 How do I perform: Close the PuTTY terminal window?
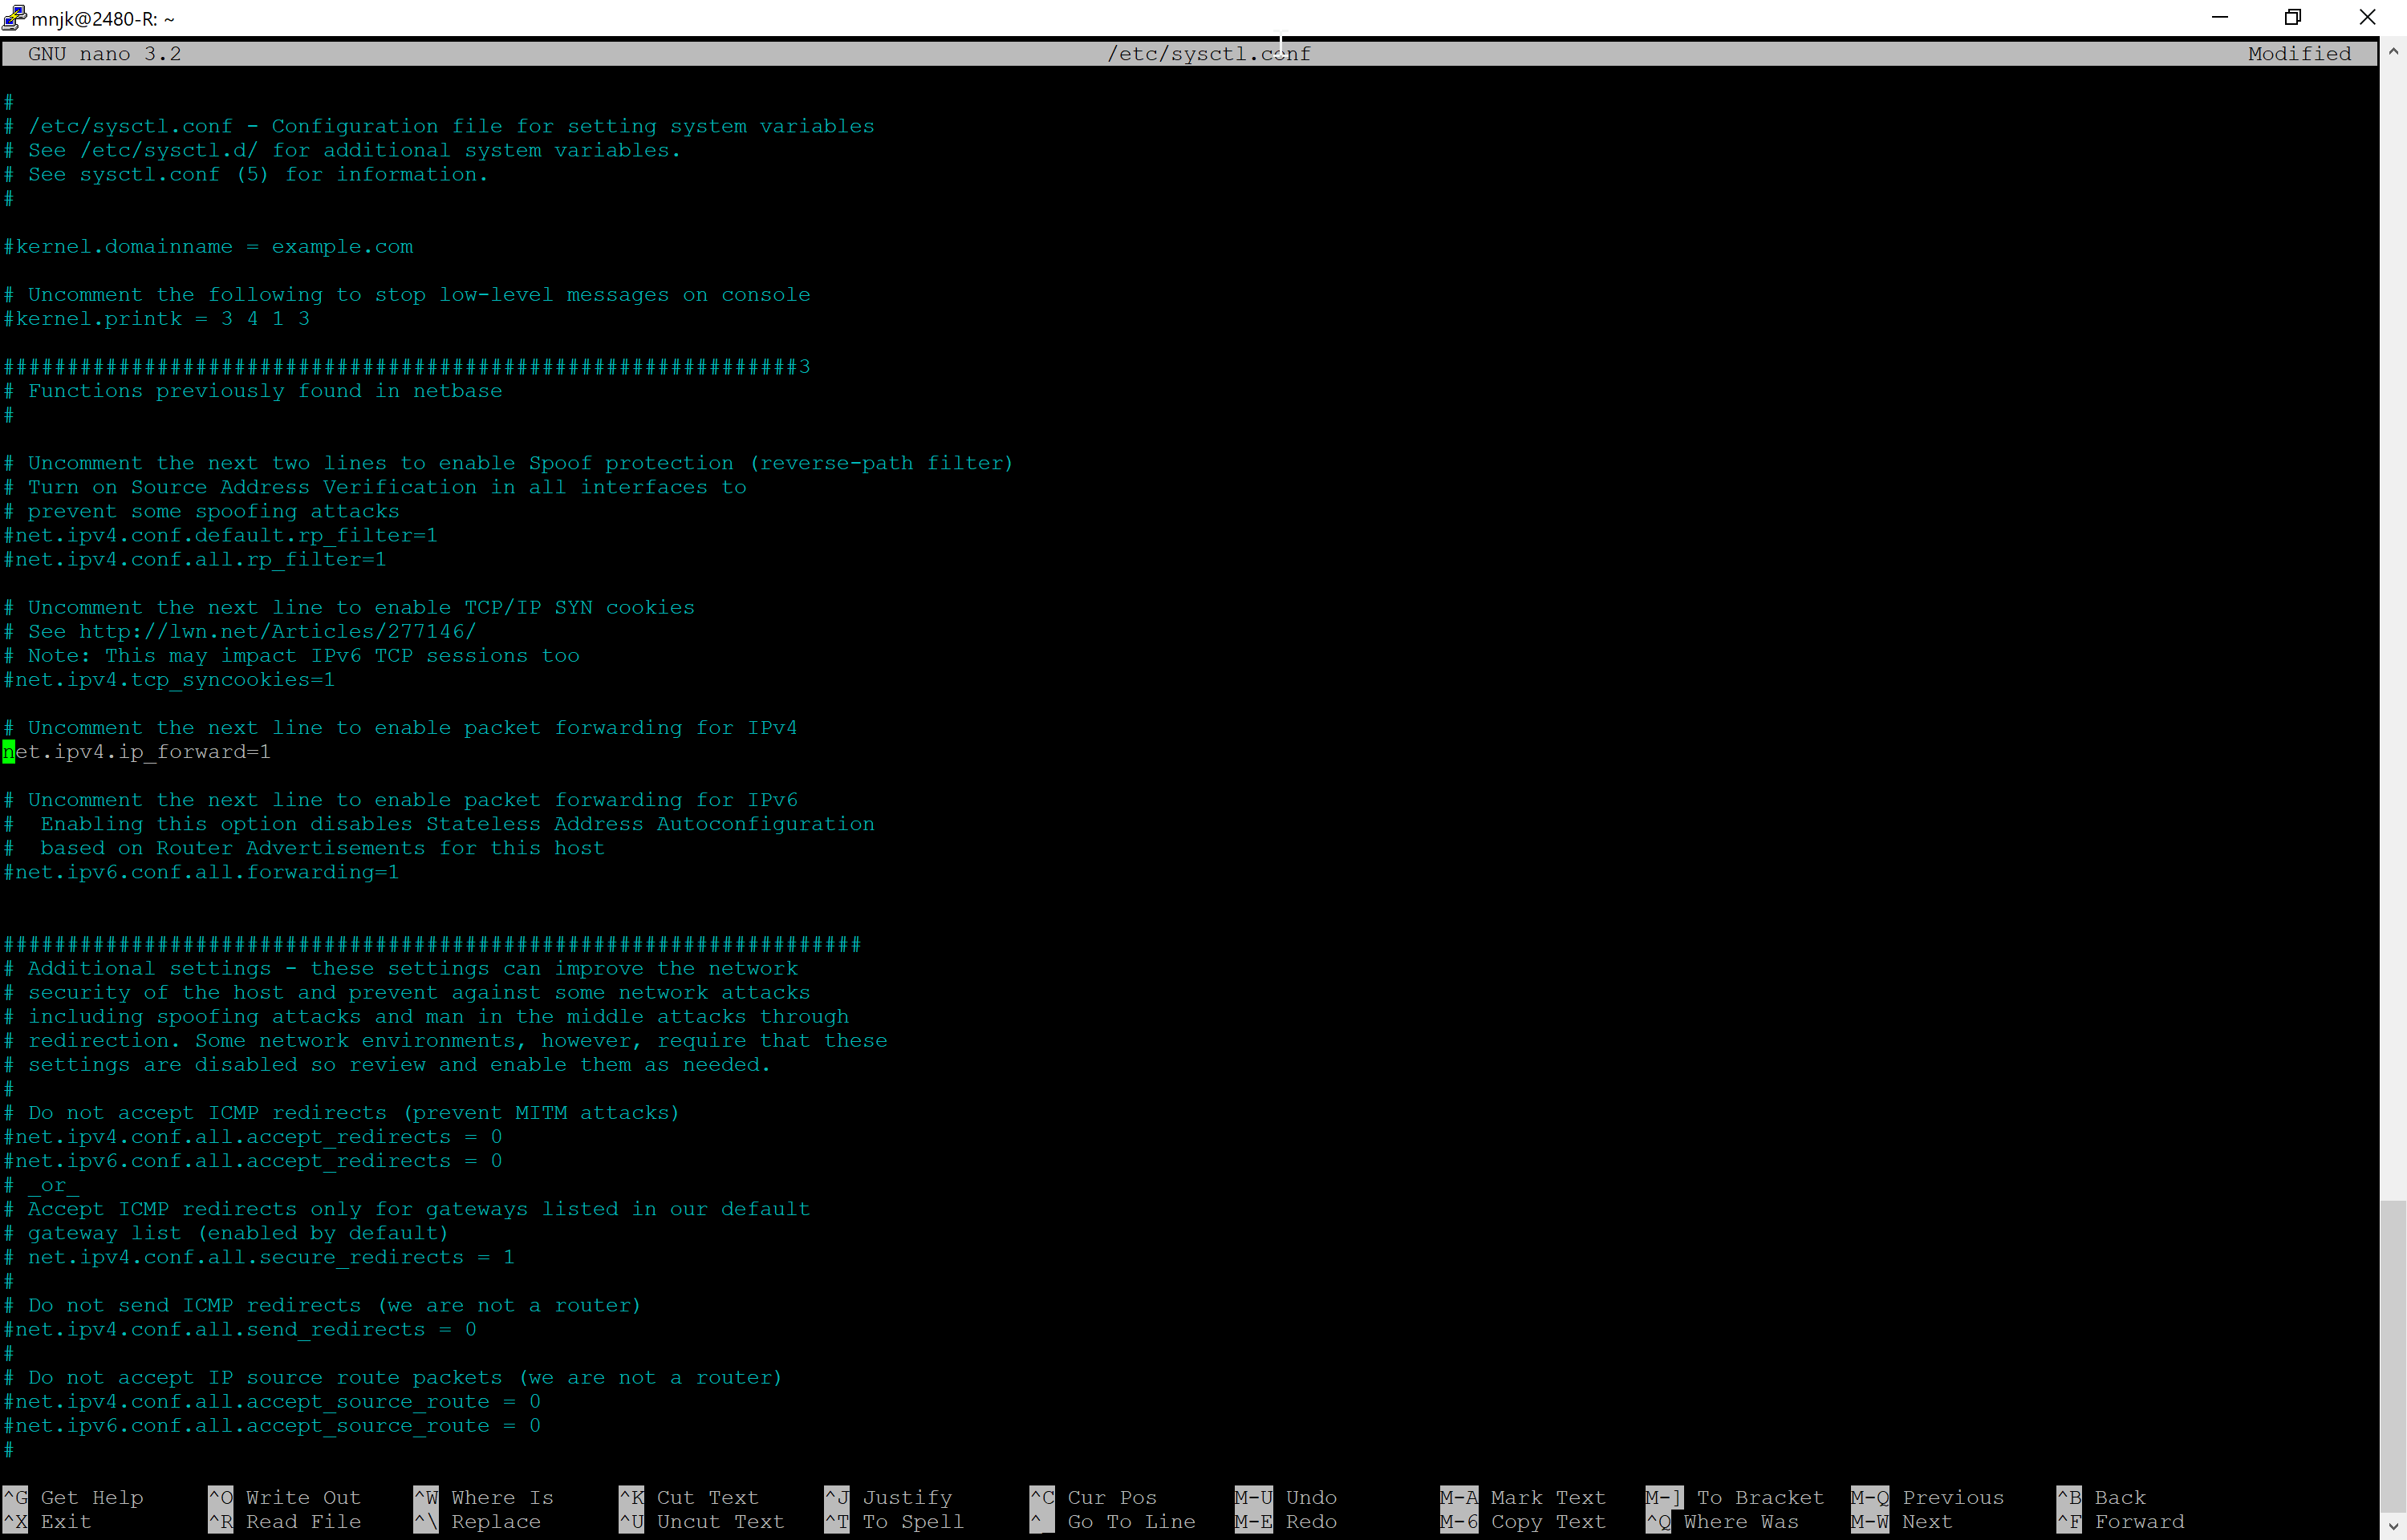coord(2367,18)
